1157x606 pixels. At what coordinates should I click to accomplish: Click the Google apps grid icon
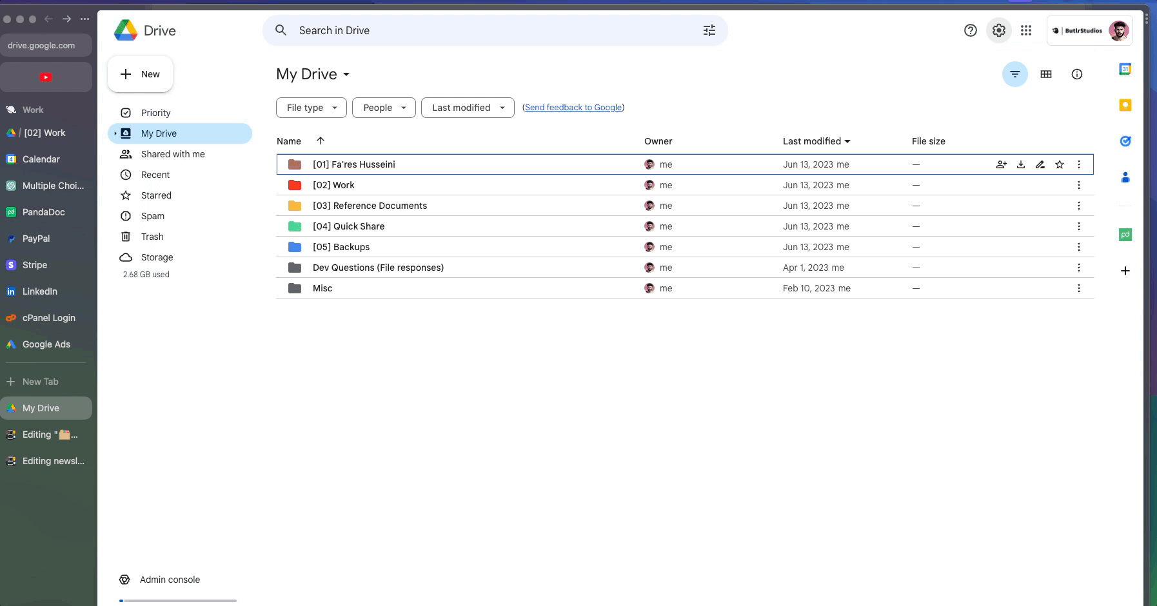pyautogui.click(x=1026, y=30)
